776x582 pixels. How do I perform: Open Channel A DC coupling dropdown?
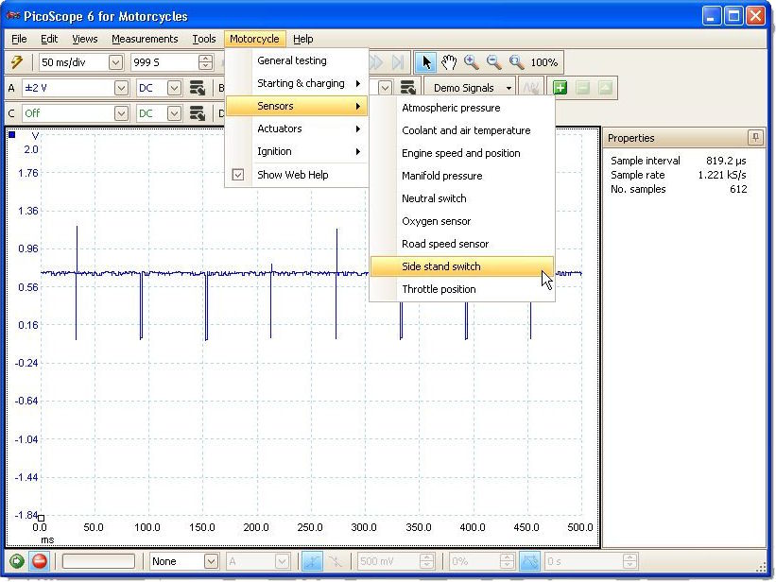(x=174, y=88)
